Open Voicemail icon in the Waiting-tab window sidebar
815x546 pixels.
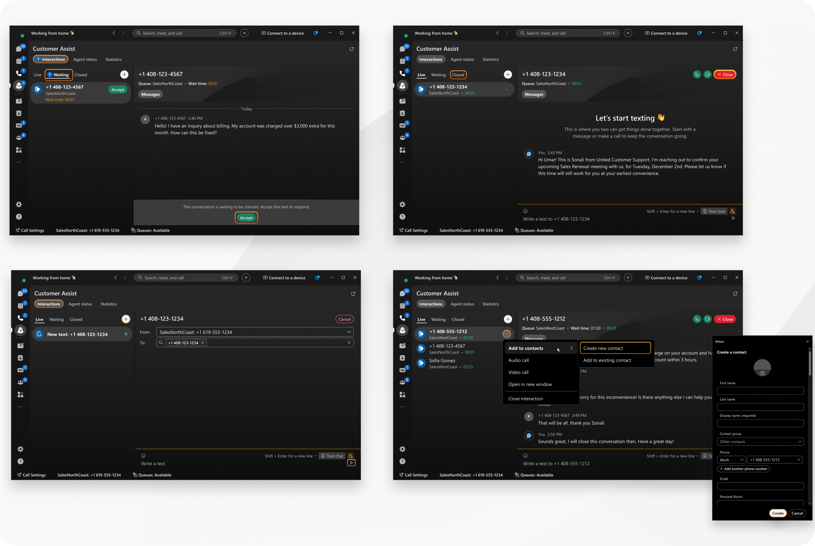click(19, 125)
